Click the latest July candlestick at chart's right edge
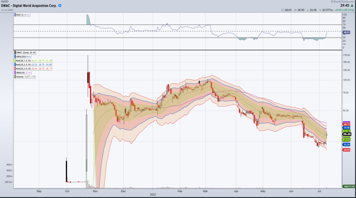 pyautogui.click(x=327, y=135)
